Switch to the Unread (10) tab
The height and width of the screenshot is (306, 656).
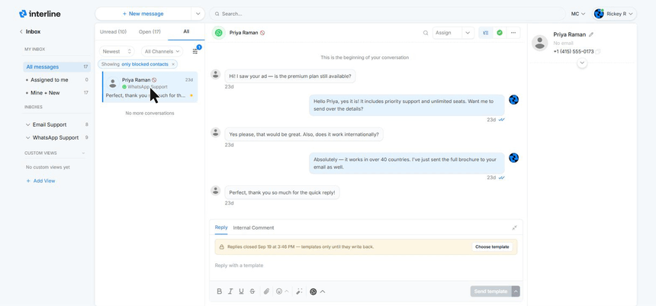113,32
